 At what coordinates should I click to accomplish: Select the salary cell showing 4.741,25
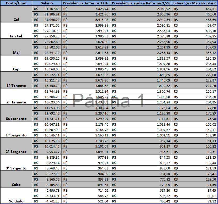point(47,201)
